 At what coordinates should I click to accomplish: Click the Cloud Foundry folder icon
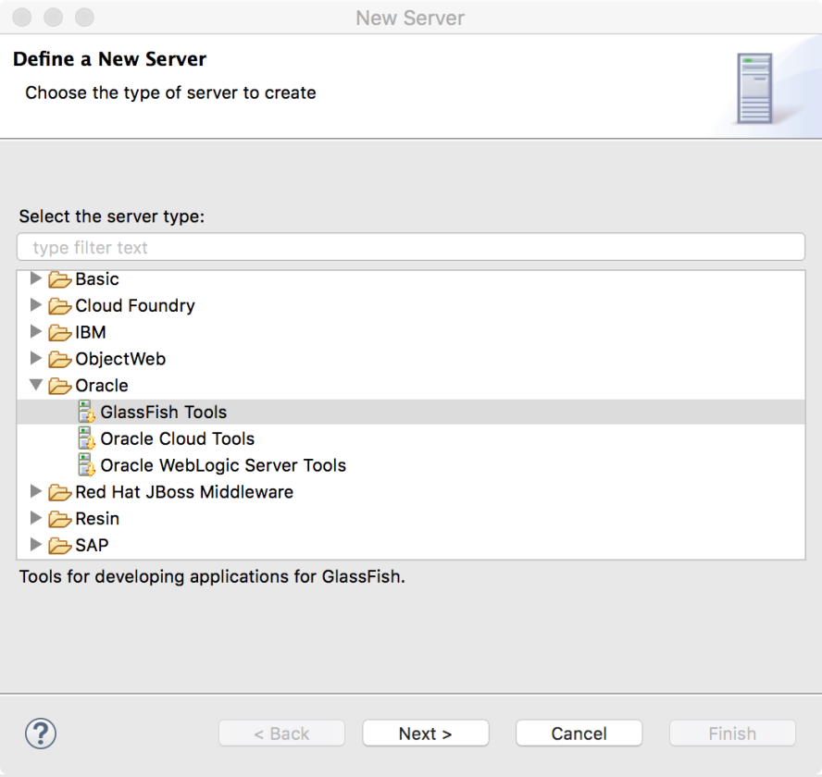[x=60, y=305]
